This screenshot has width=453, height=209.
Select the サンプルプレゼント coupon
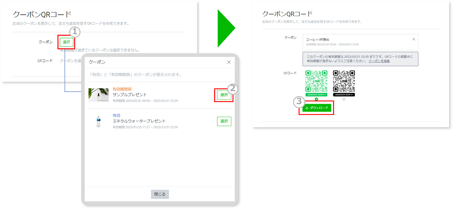point(224,95)
